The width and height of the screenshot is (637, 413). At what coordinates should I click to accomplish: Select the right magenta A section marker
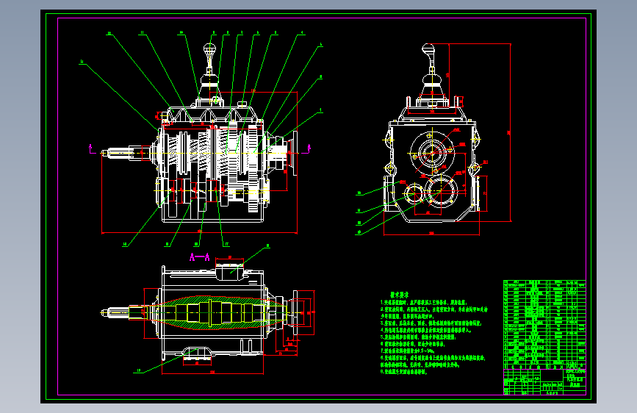coord(309,148)
